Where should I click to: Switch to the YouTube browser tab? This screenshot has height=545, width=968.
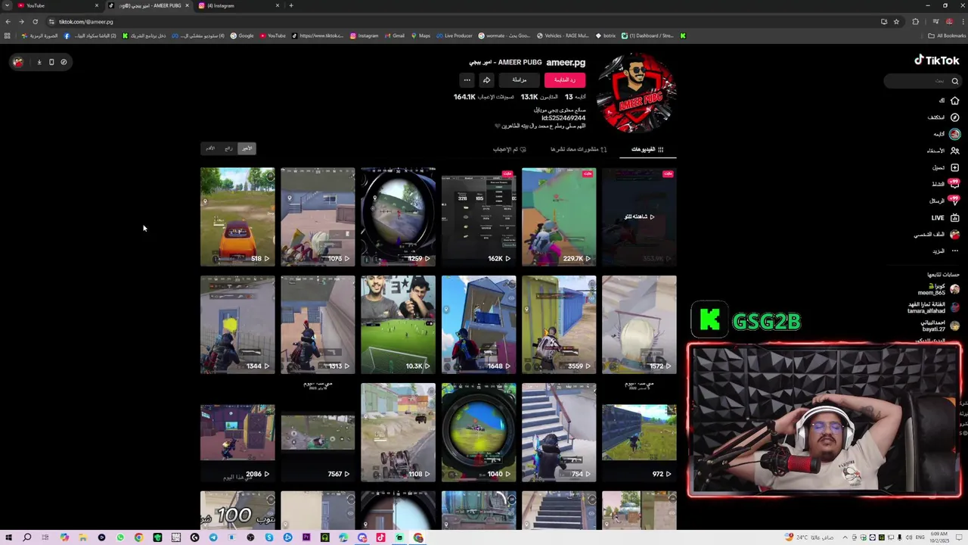point(57,5)
